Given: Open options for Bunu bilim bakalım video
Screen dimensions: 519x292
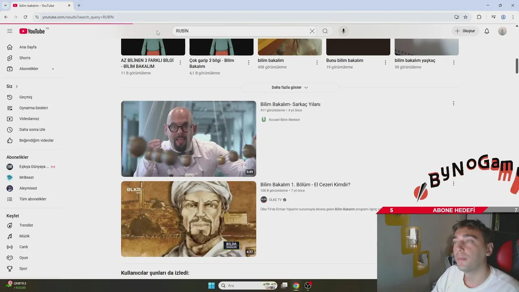Looking at the screenshot, I should coord(386,62).
